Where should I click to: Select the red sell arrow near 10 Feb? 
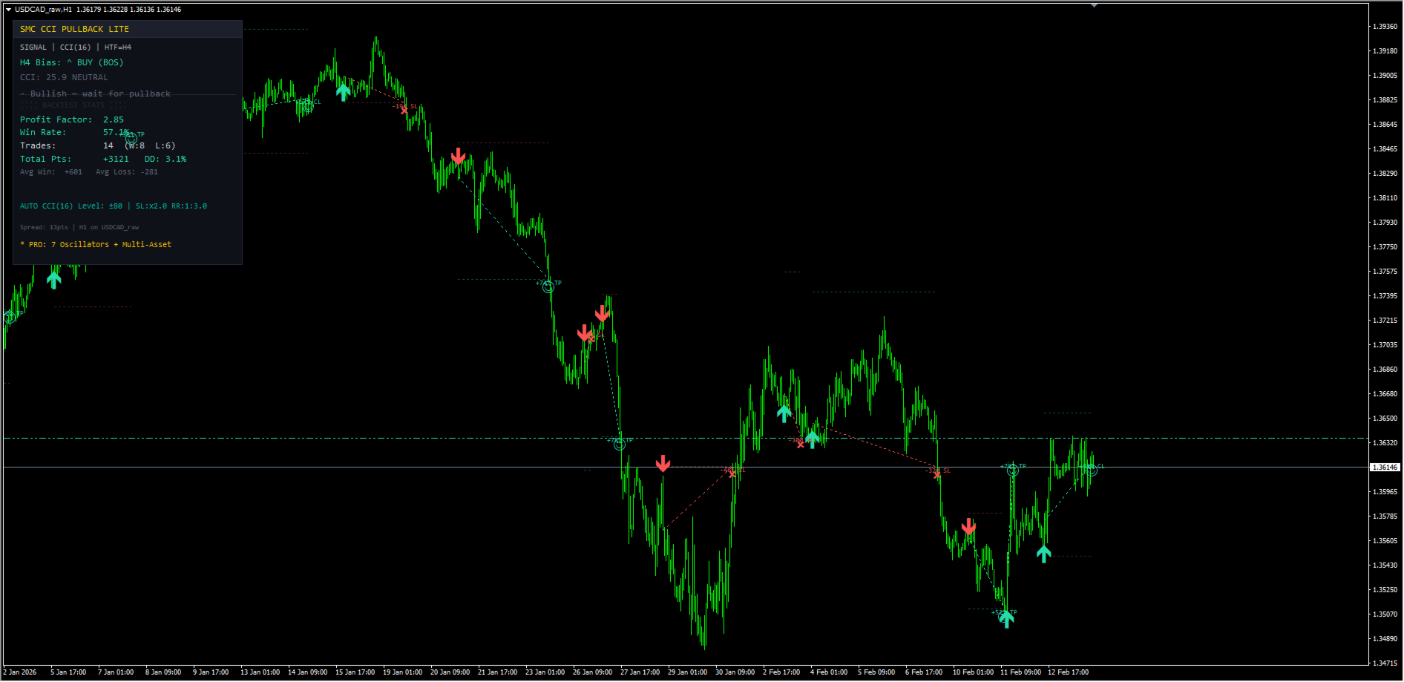coord(969,526)
